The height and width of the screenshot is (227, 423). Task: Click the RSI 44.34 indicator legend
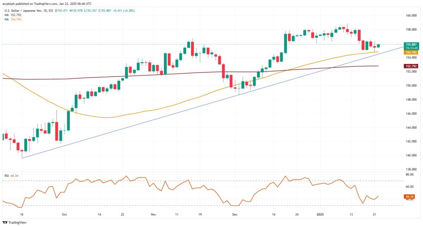tap(12, 175)
